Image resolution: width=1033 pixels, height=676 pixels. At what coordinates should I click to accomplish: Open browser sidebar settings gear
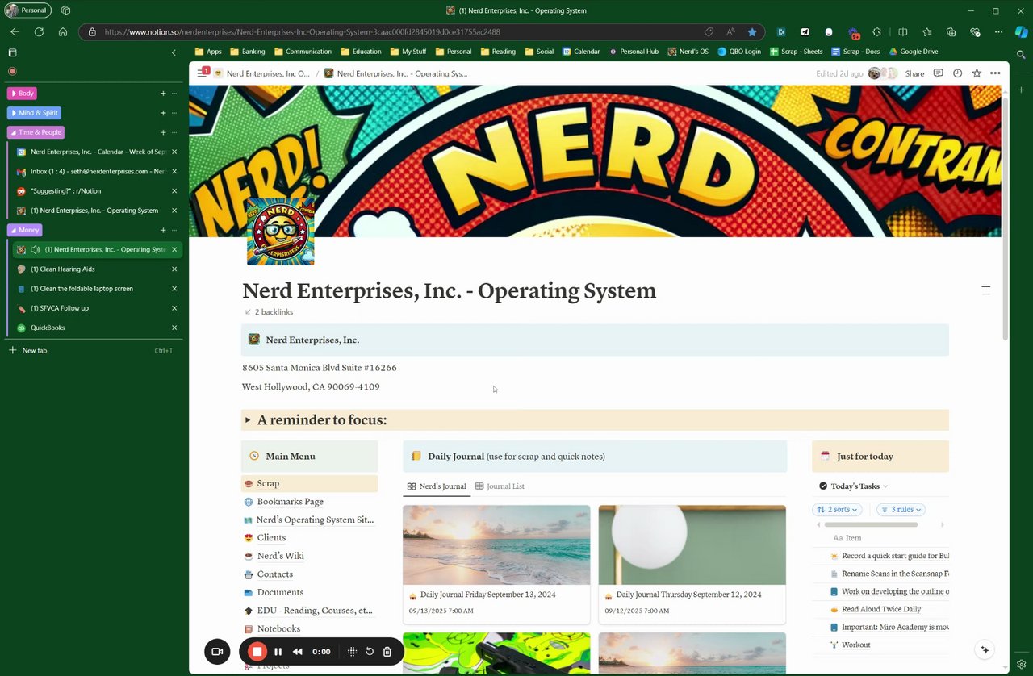pos(1021,665)
